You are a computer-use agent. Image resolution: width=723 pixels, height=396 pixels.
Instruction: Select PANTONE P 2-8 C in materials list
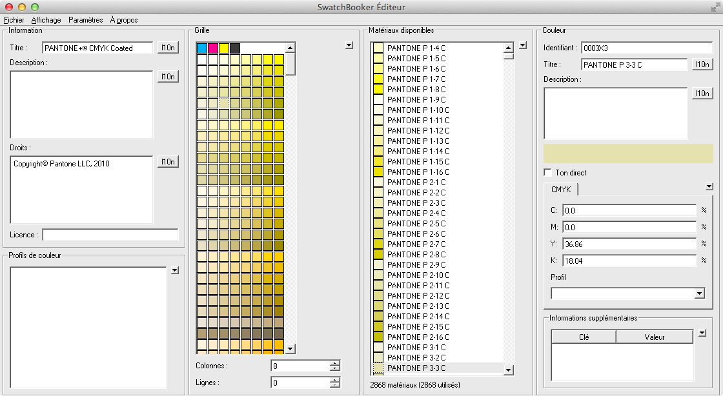[437, 255]
